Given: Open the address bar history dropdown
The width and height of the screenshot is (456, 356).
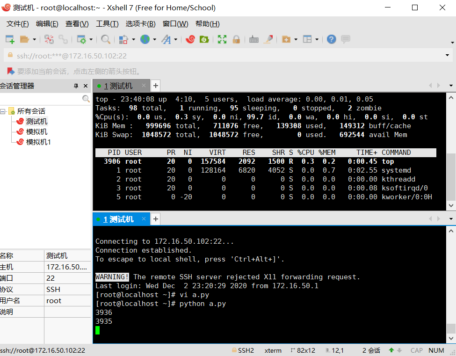Looking at the screenshot, I should pyautogui.click(x=447, y=55).
